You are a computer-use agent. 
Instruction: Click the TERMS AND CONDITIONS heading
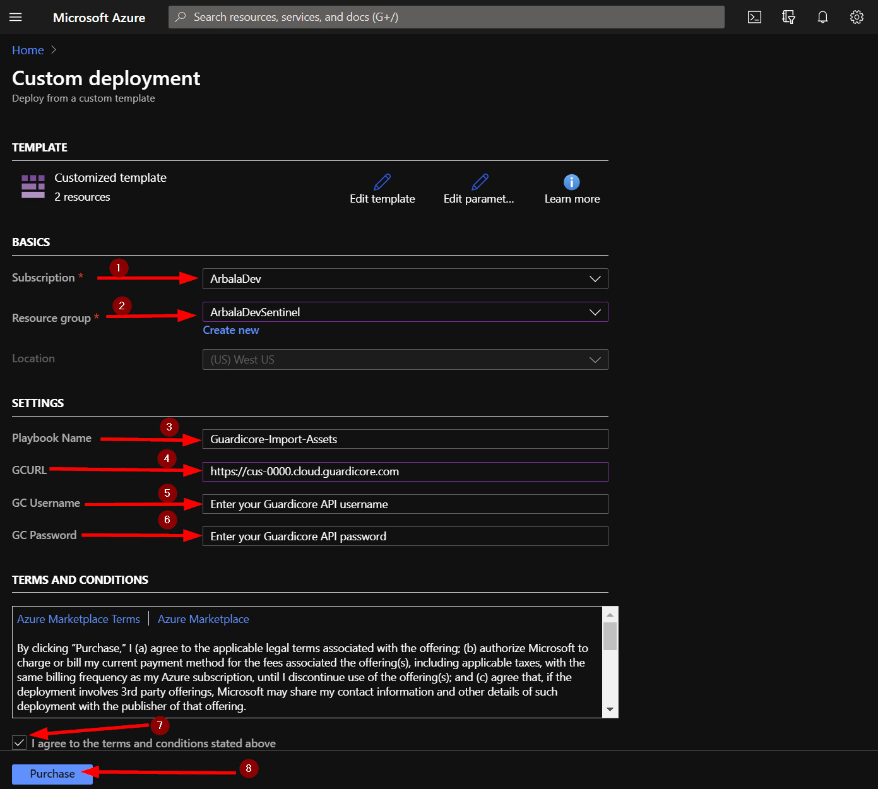click(x=80, y=580)
